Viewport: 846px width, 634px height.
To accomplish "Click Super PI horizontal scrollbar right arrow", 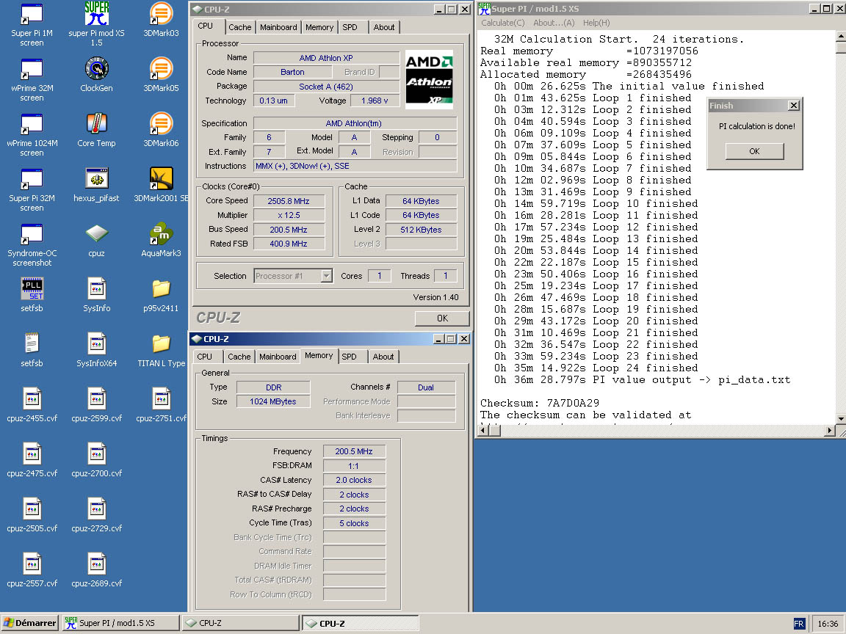I will click(x=830, y=430).
